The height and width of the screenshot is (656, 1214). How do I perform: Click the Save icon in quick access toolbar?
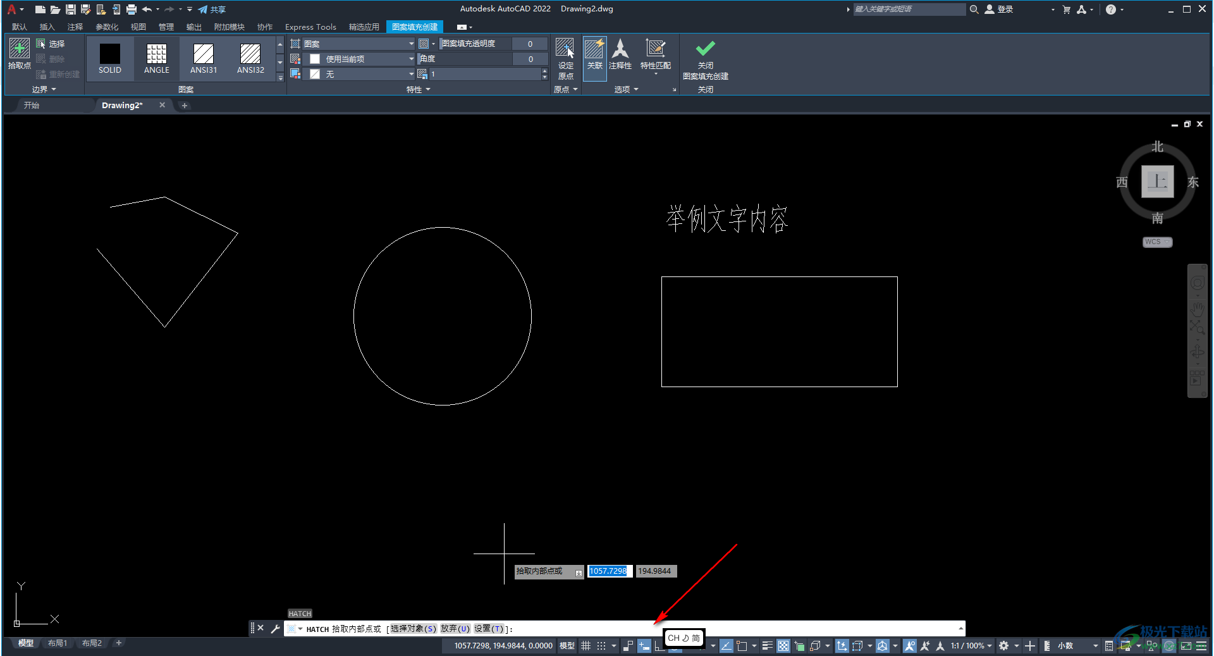tap(70, 9)
